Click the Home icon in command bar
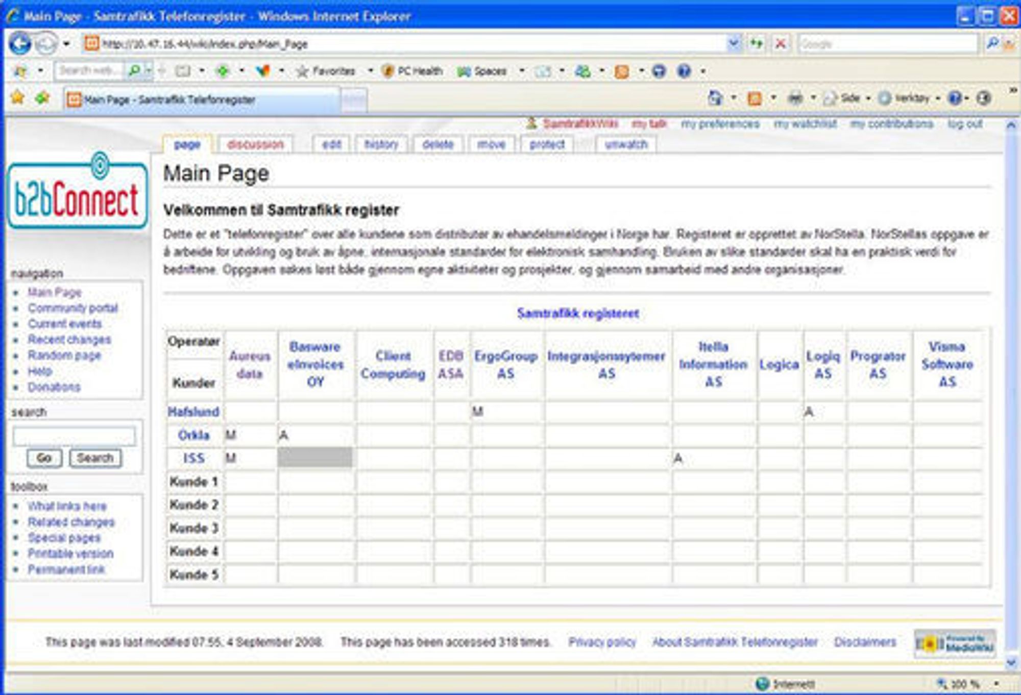Screen dimensions: 1021x695 click(716, 97)
